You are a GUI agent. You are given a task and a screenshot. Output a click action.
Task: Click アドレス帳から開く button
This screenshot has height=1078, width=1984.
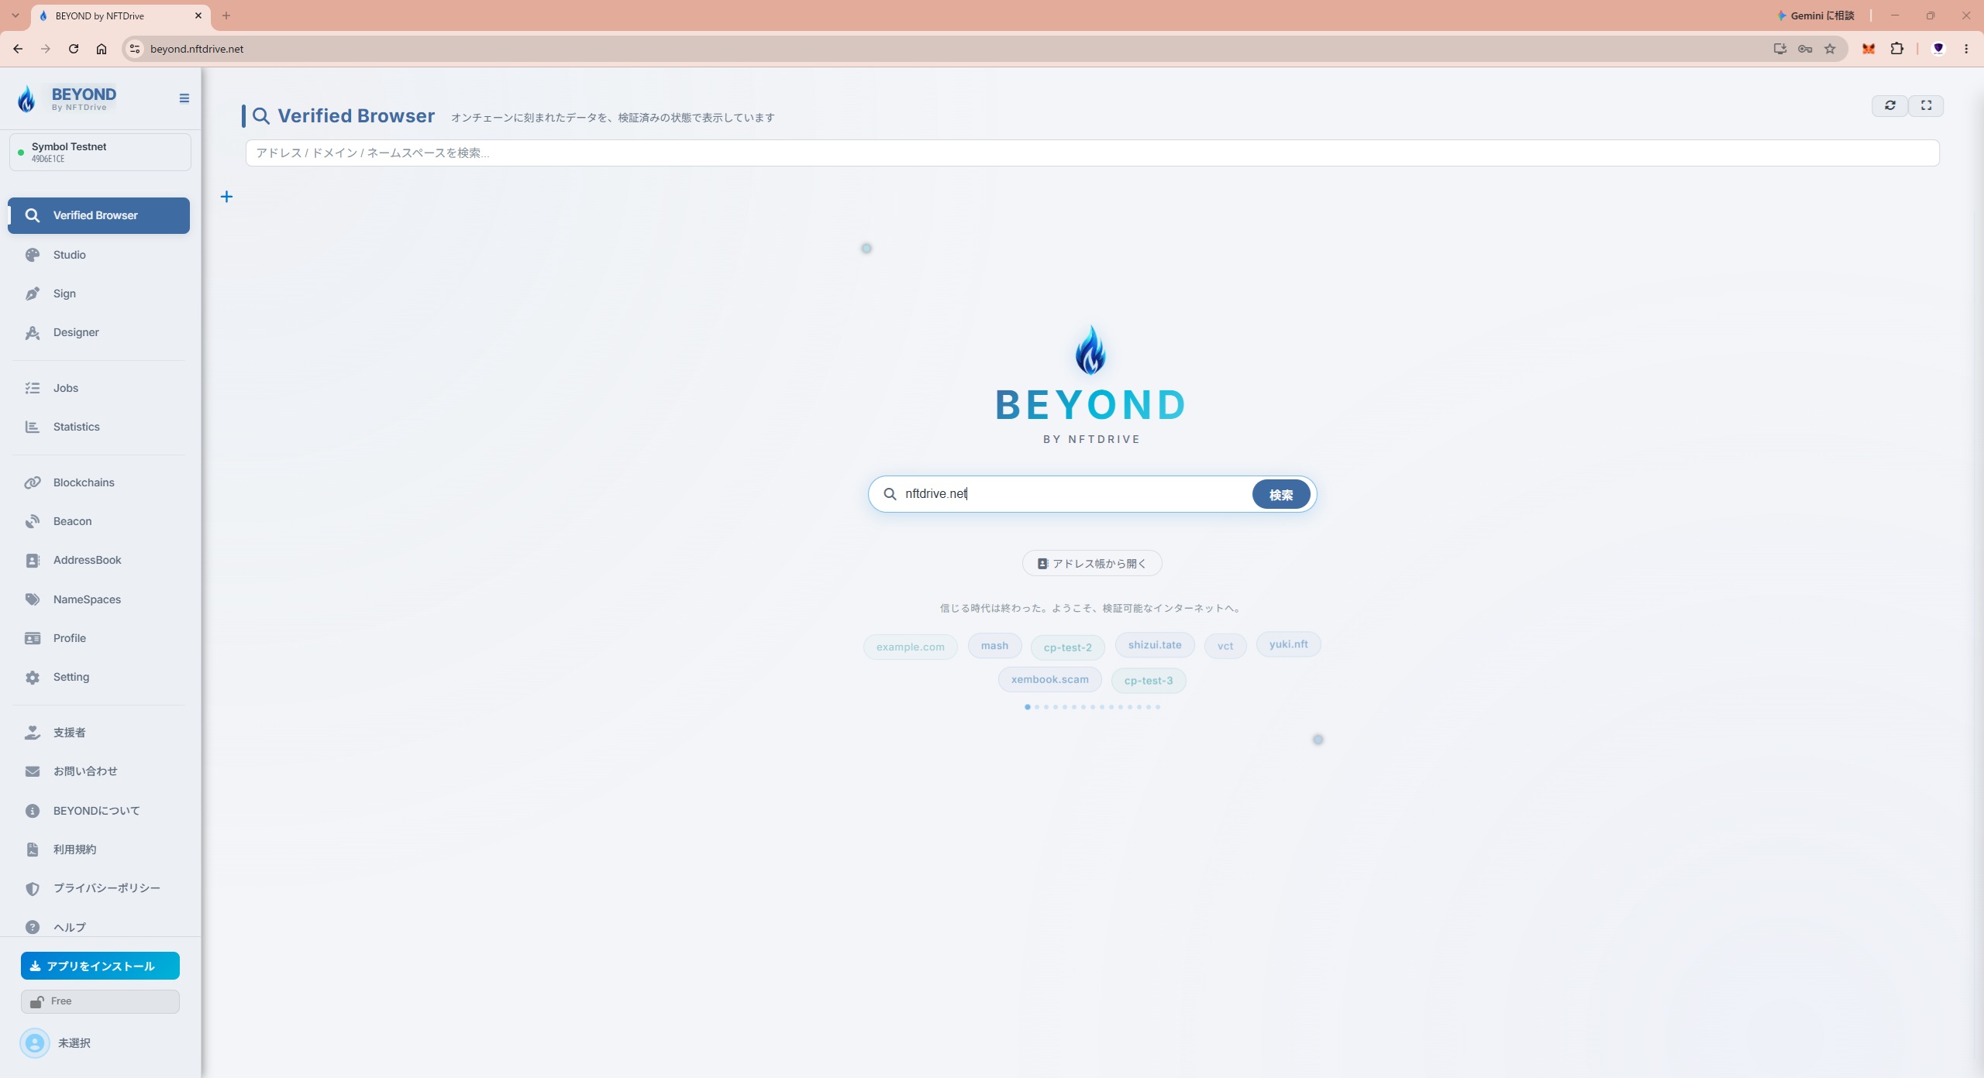[1091, 563]
